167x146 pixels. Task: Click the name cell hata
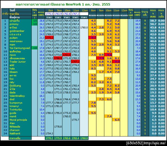(20, 68)
